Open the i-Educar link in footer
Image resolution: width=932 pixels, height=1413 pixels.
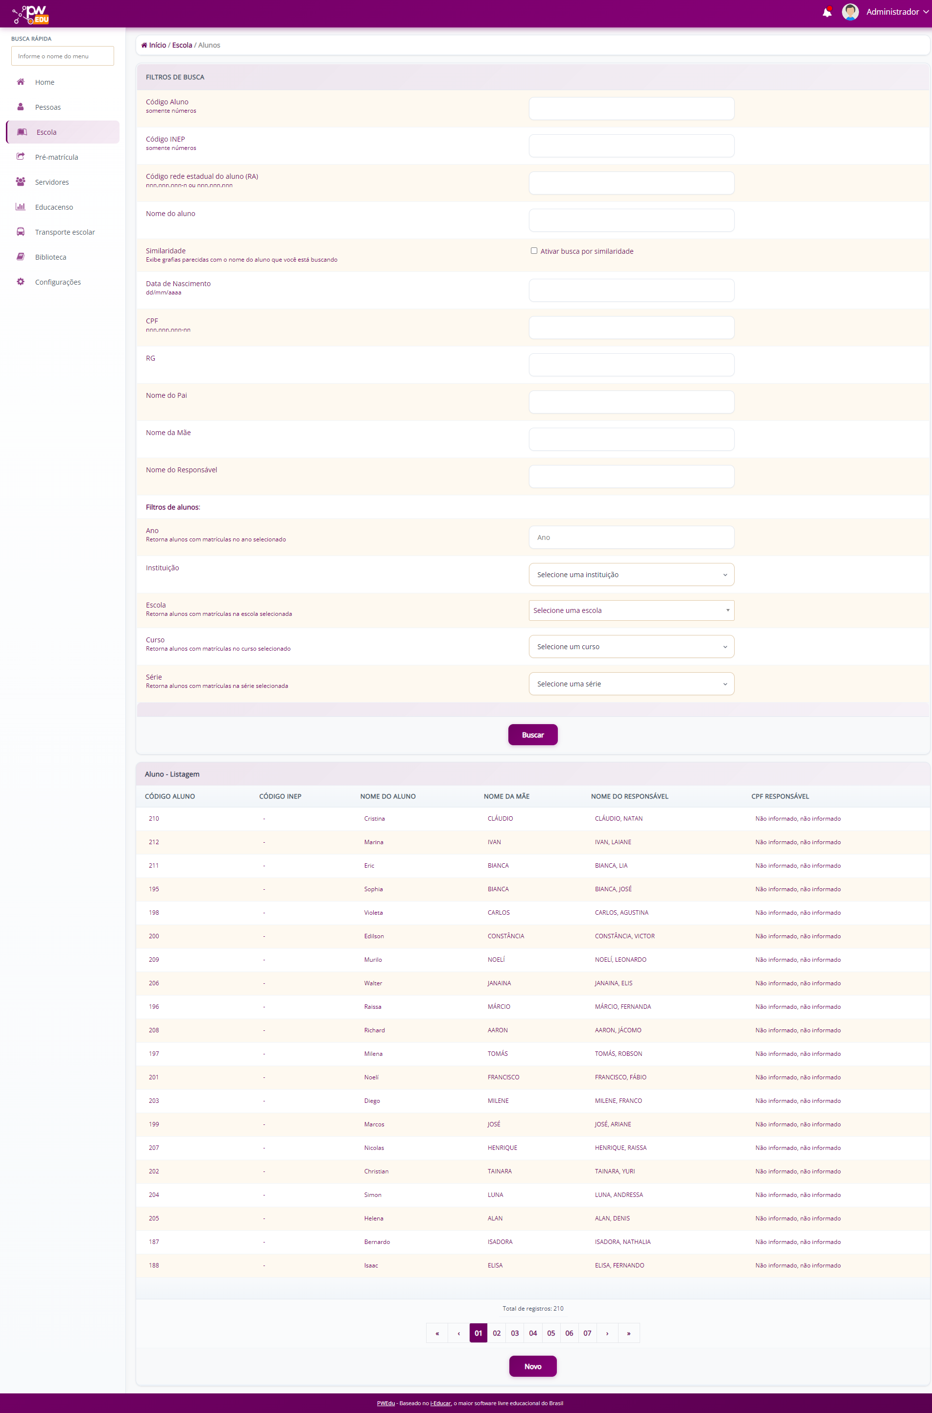(x=440, y=1403)
